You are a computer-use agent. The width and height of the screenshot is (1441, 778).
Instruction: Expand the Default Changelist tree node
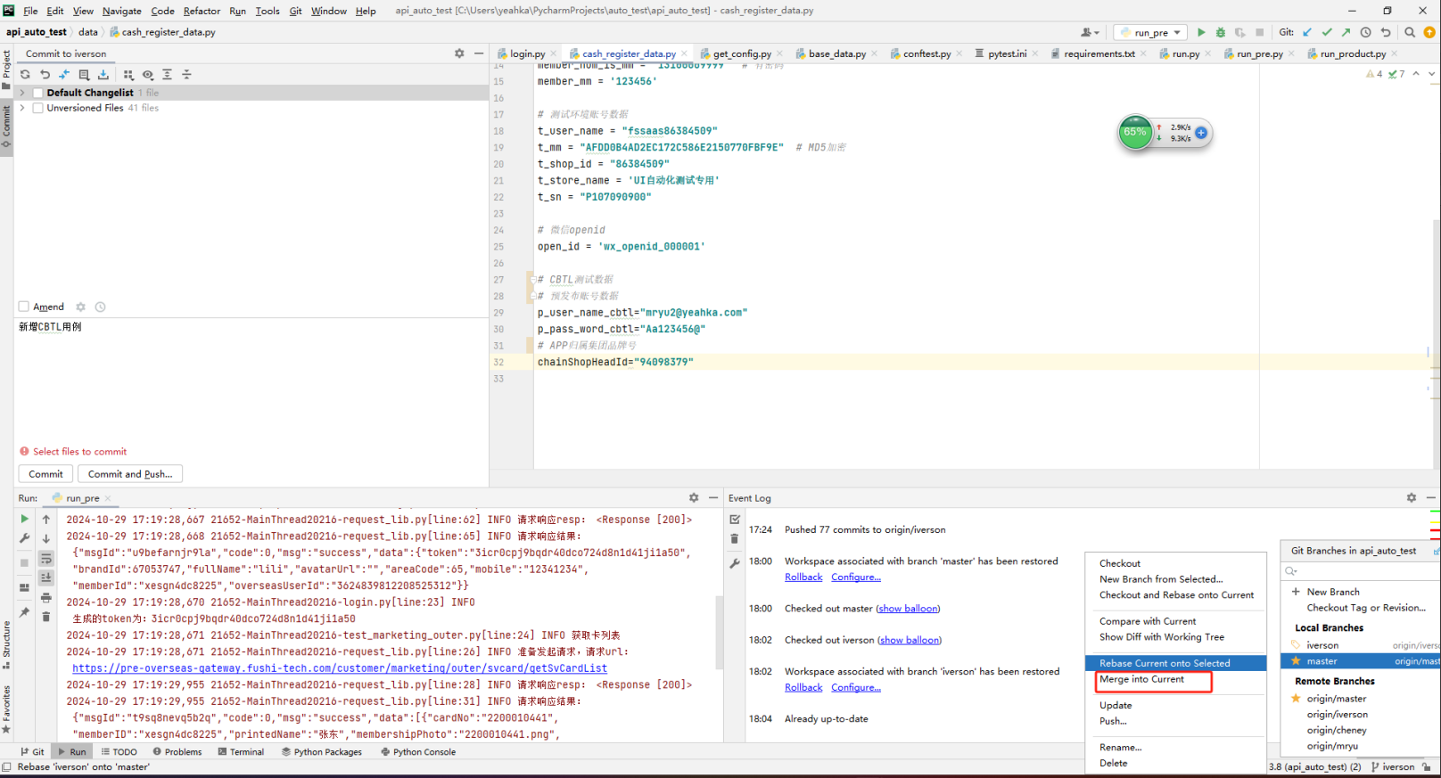point(22,93)
